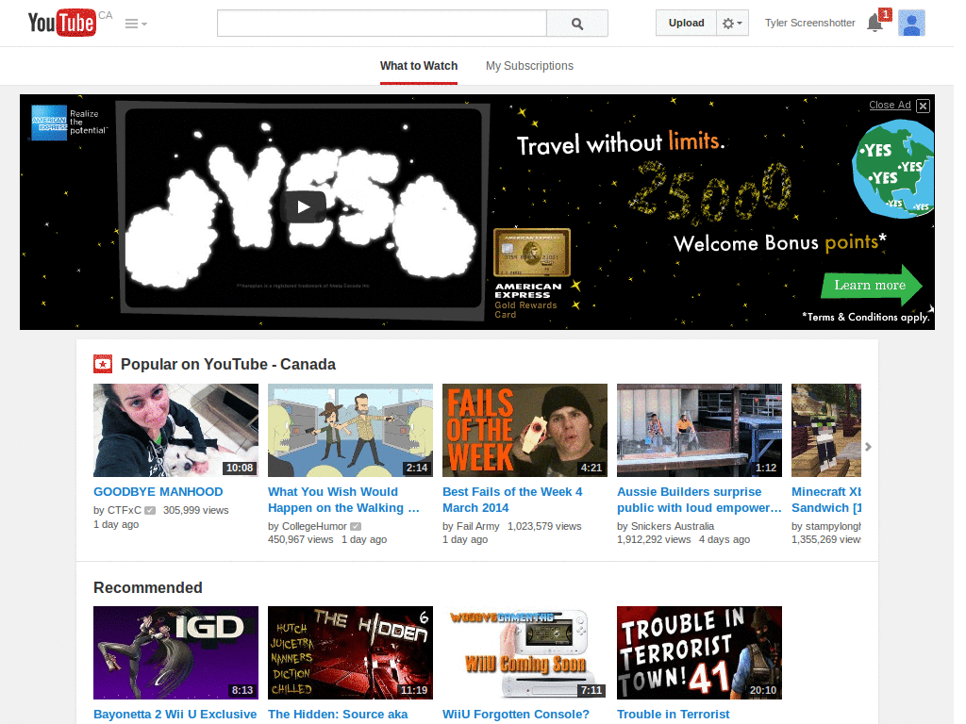The height and width of the screenshot is (724, 966).
Task: Open the Fail Army channel link
Action: click(477, 526)
